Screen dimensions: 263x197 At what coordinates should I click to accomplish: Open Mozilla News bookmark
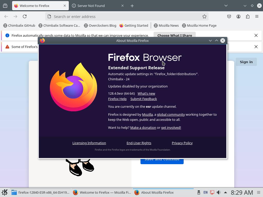(166, 25)
